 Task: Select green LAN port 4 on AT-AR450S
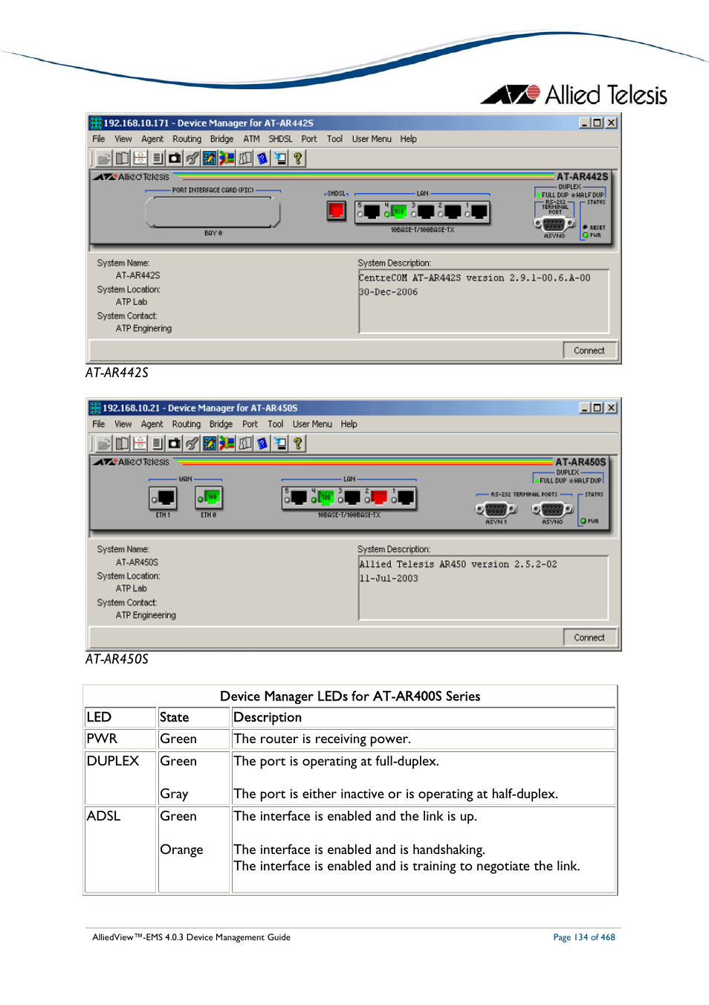[325, 498]
